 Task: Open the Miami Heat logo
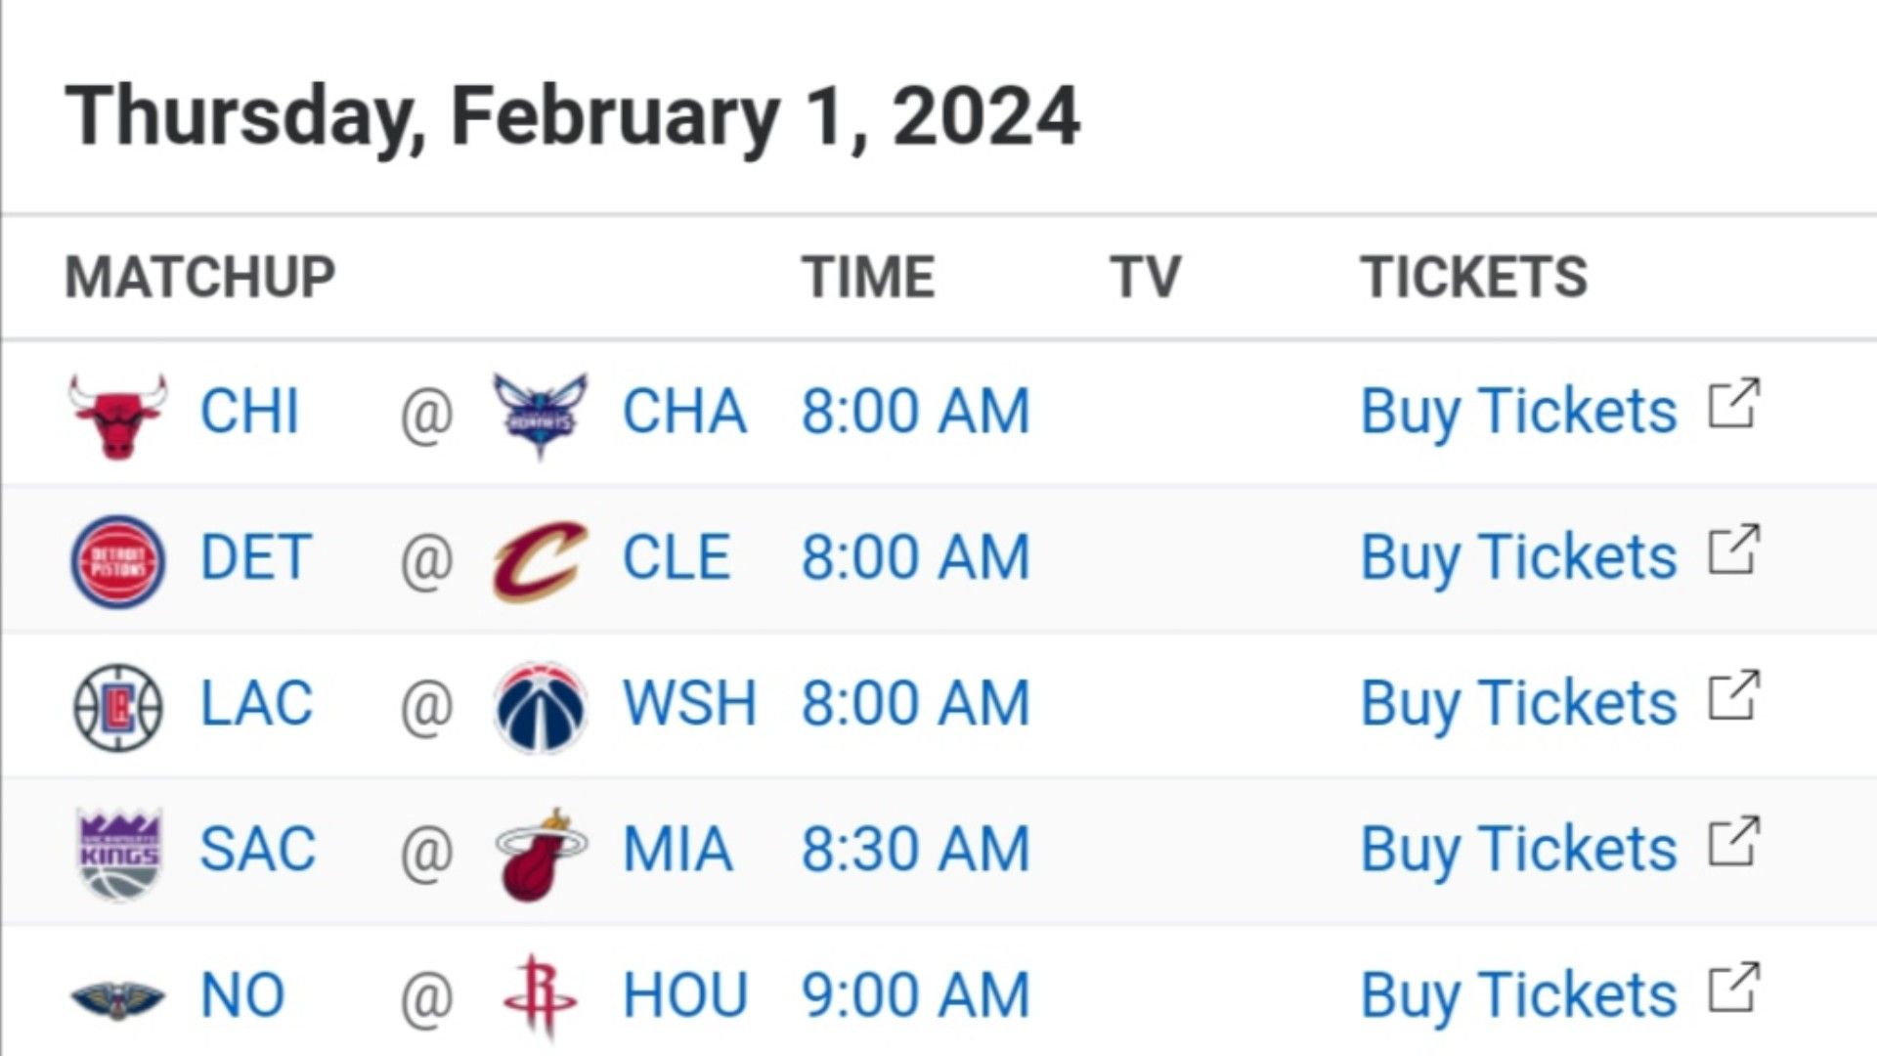[x=540, y=854]
